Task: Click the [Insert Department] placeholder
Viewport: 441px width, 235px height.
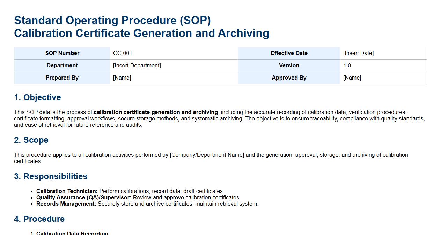Action: coord(137,66)
